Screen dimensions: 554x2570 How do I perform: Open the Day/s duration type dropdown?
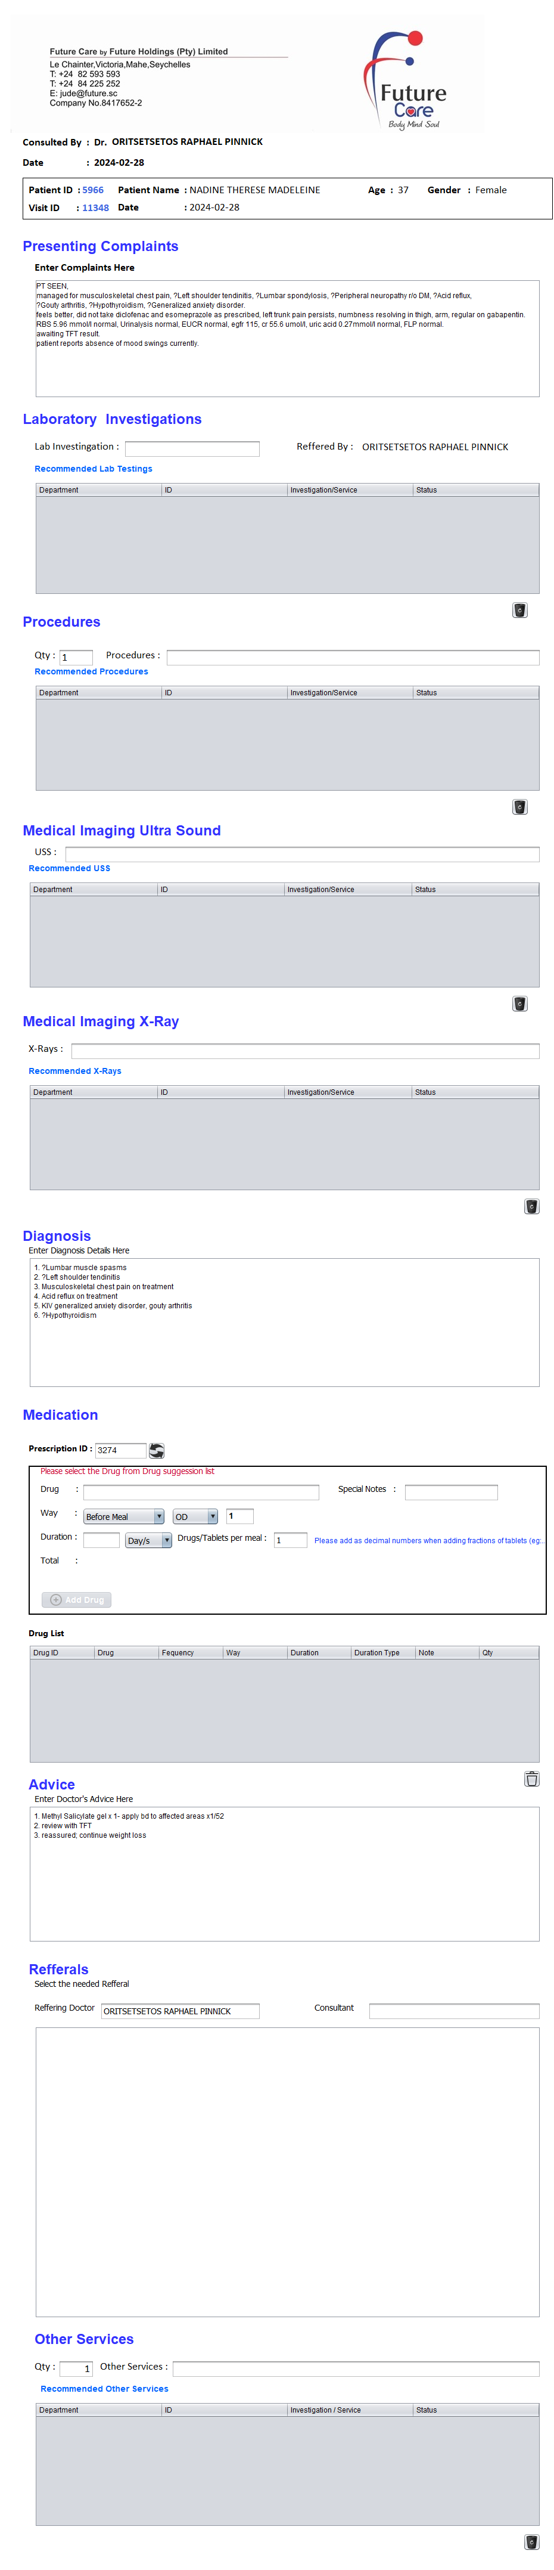click(x=148, y=1540)
